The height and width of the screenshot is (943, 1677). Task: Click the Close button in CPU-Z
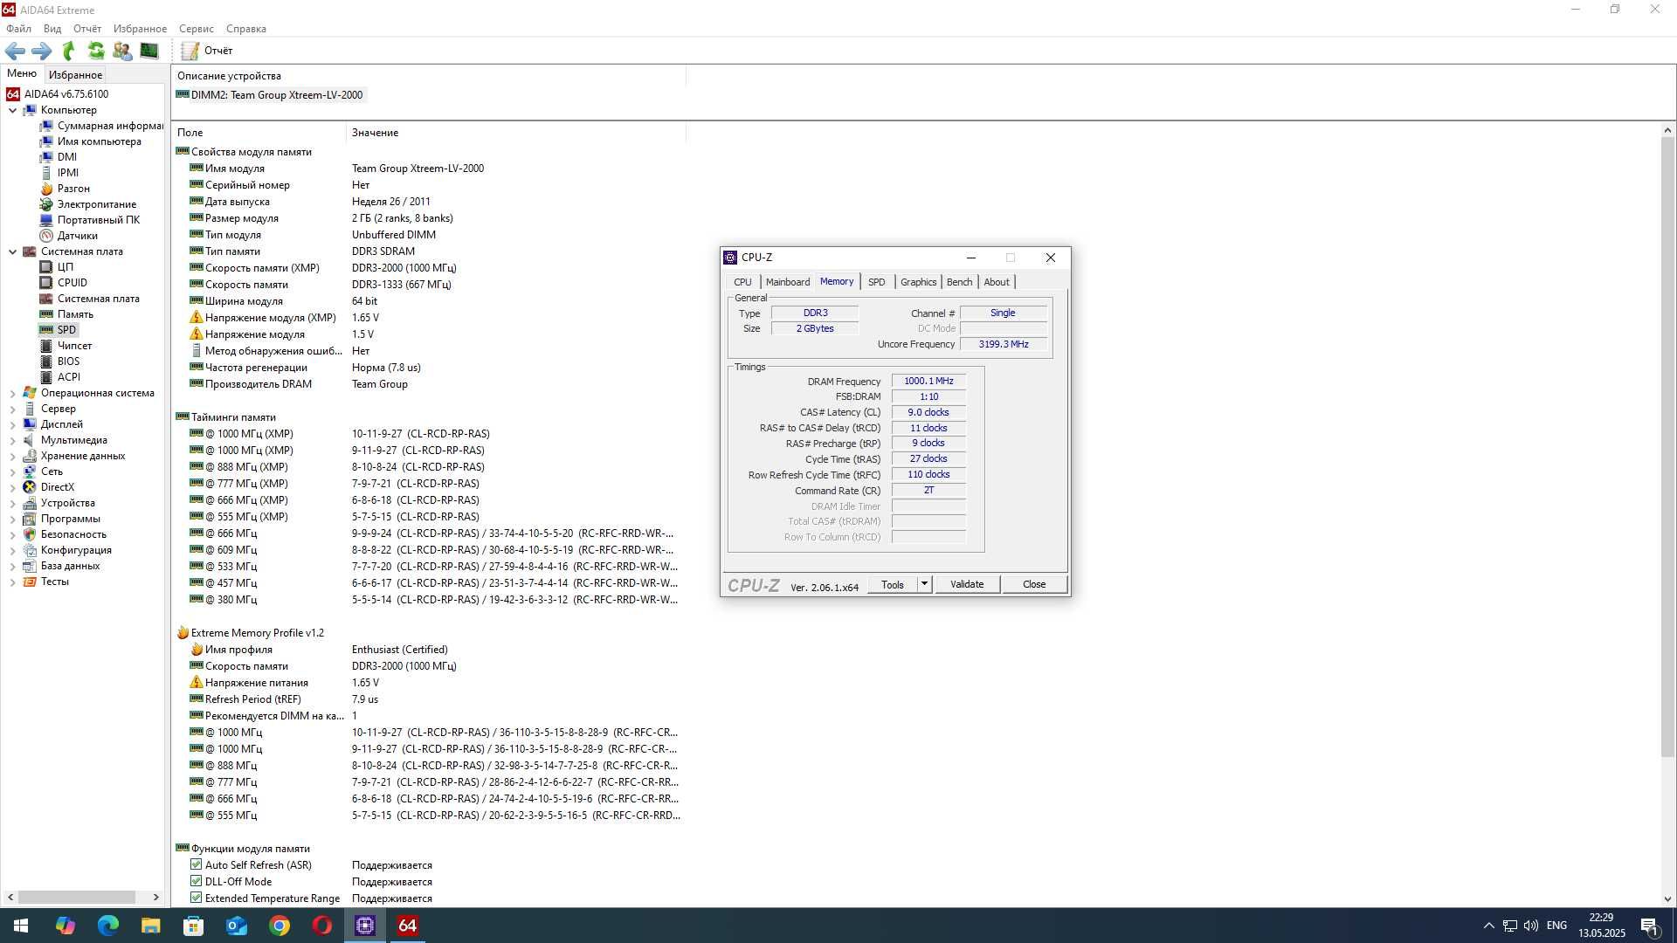(x=1034, y=584)
